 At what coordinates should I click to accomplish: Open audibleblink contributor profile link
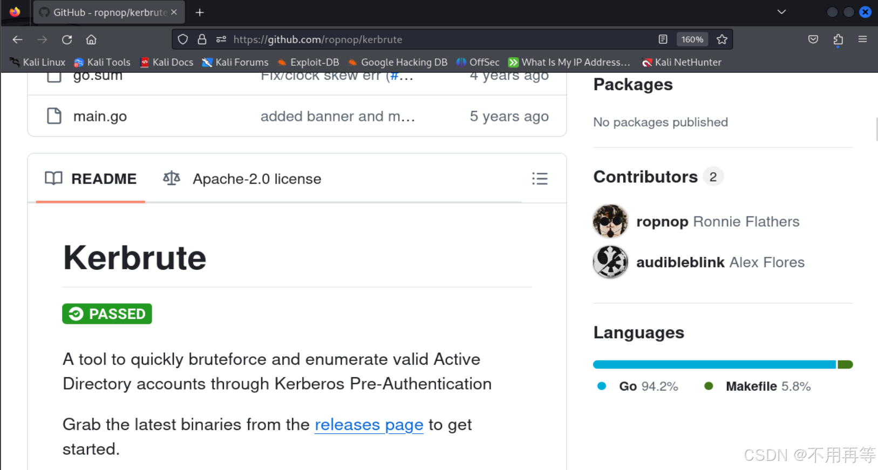click(x=680, y=262)
